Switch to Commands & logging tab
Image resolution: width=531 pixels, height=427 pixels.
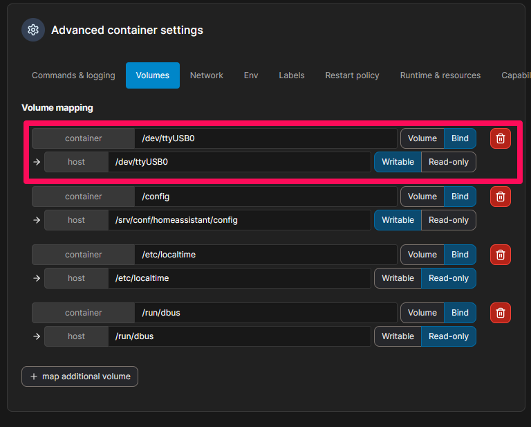pos(73,75)
